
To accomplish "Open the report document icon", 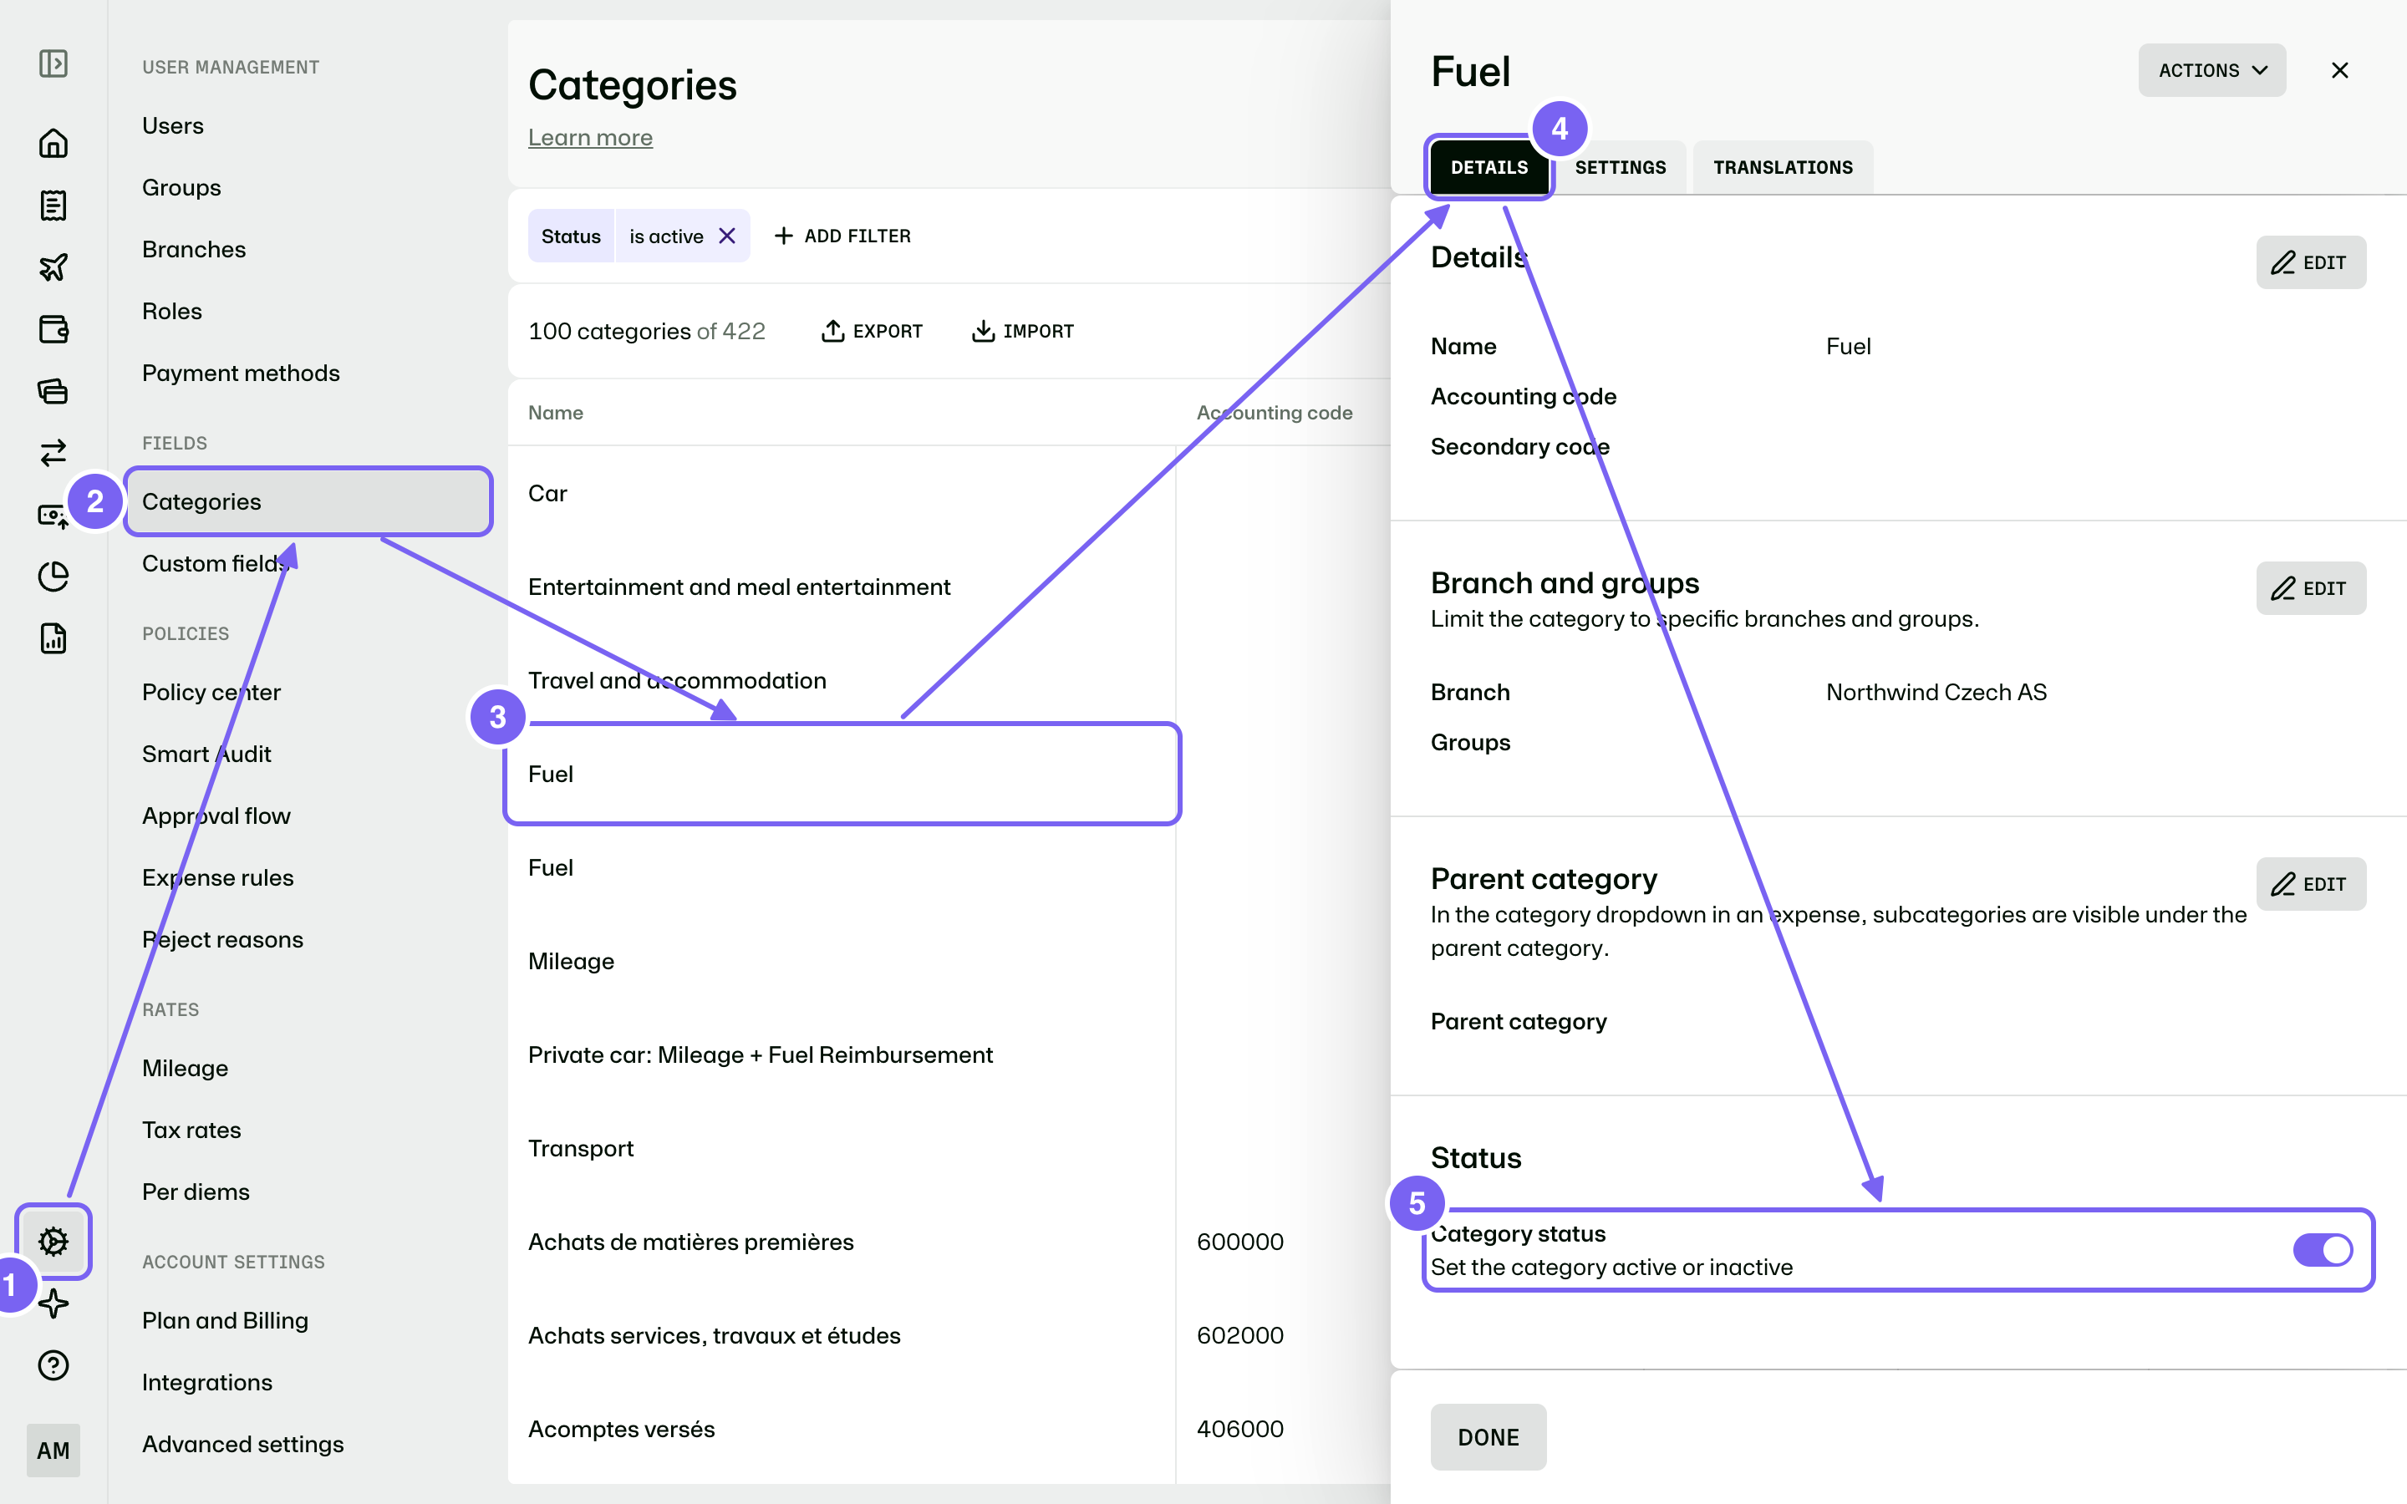I will click(53, 638).
